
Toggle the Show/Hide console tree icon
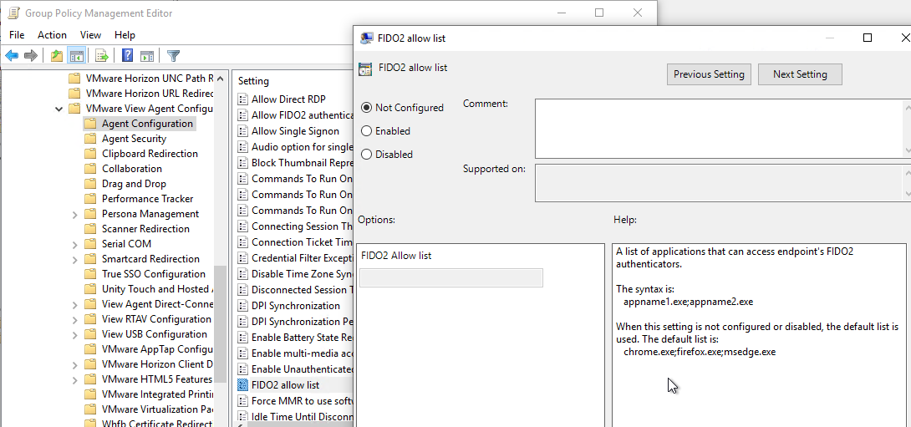point(76,56)
